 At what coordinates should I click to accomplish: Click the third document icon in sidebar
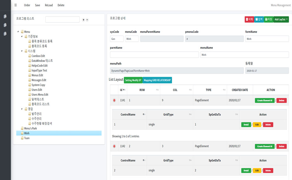5,34
